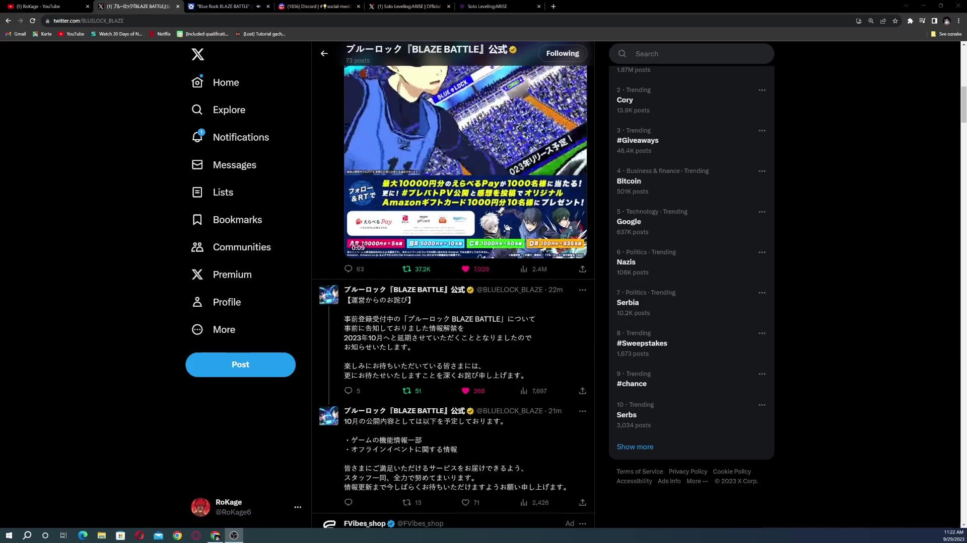This screenshot has height=543, width=967.
Task: Toggle Following button on BLAZE BATTLE account
Action: pos(562,53)
